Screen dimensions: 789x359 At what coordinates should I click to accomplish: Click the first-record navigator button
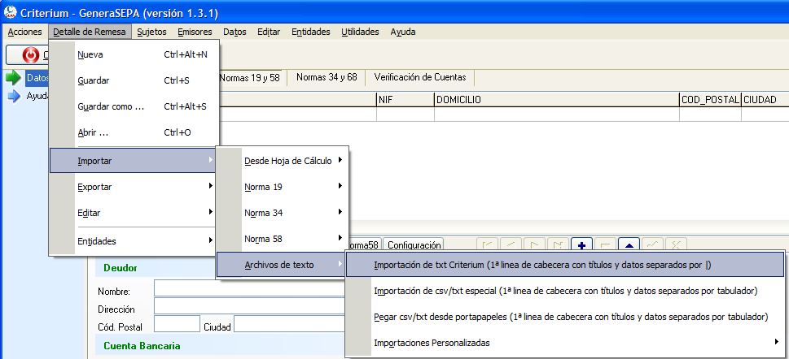pos(488,244)
